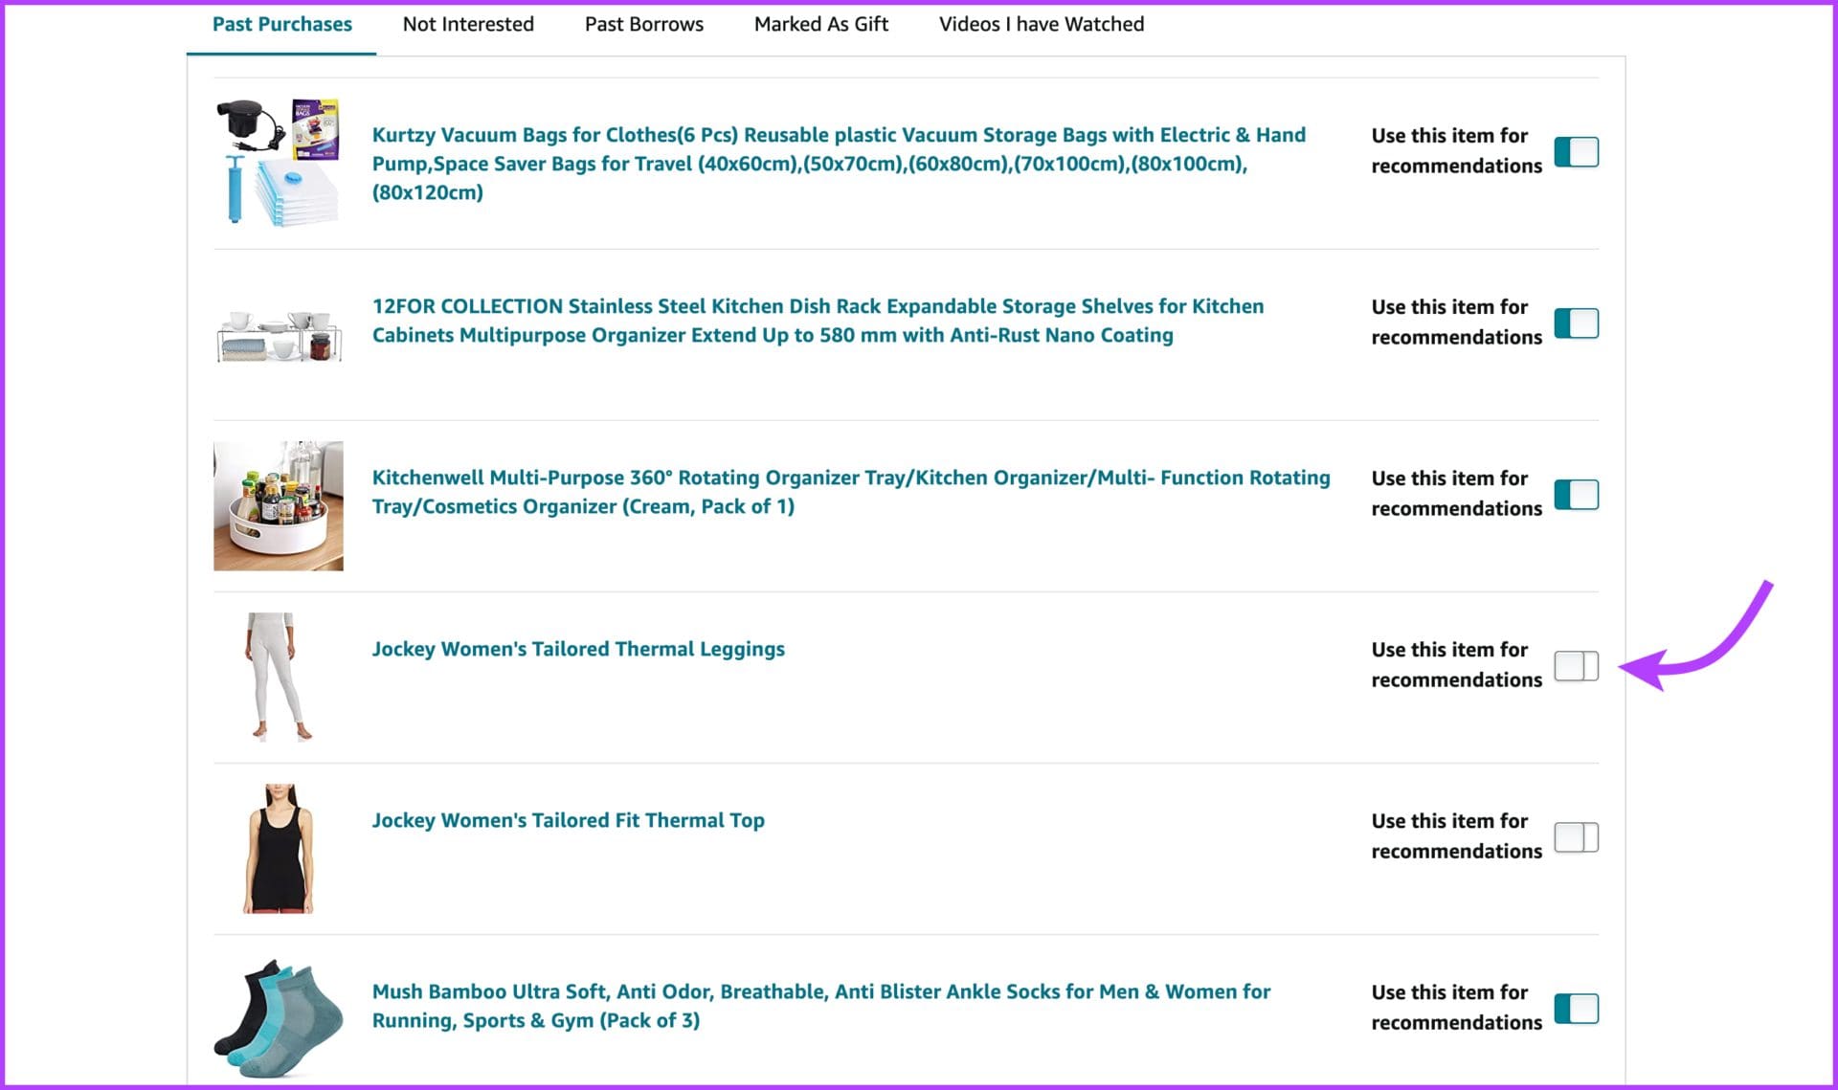
Task: Click the rotating organizer tray image
Action: coord(279,505)
